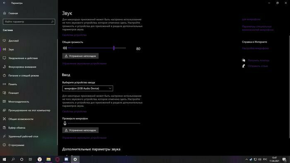
Task: Launch Yandex Browser from taskbar
Action: 40,159
